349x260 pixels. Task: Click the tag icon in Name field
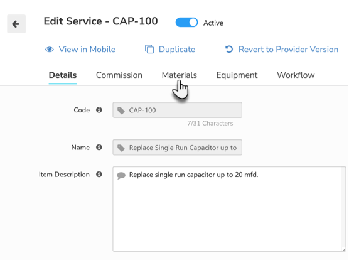[121, 148]
